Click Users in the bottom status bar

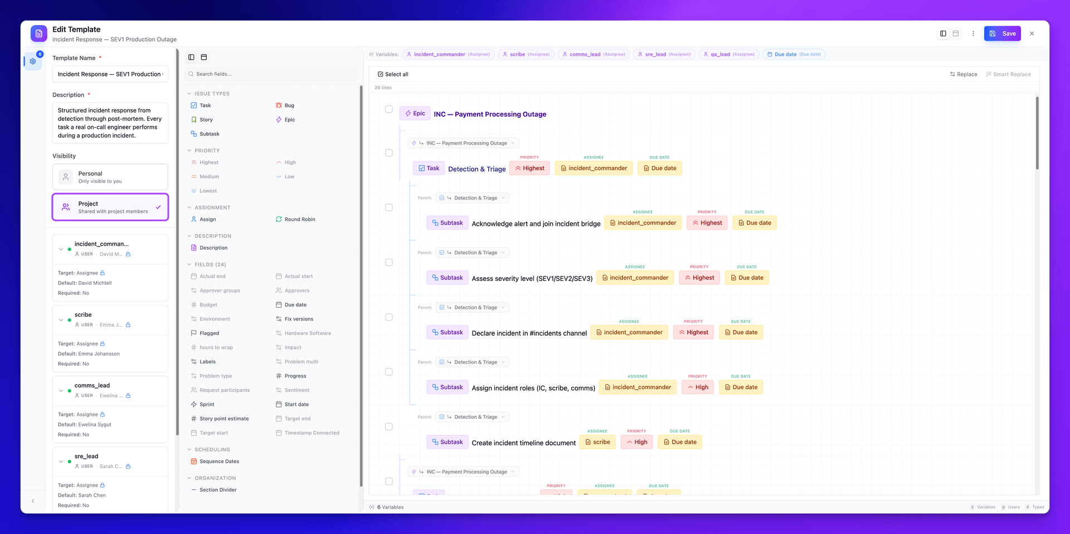point(1010,507)
